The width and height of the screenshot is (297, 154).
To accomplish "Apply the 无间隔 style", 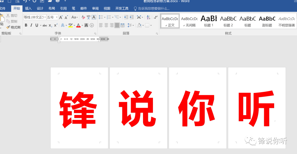I will coord(189,21).
